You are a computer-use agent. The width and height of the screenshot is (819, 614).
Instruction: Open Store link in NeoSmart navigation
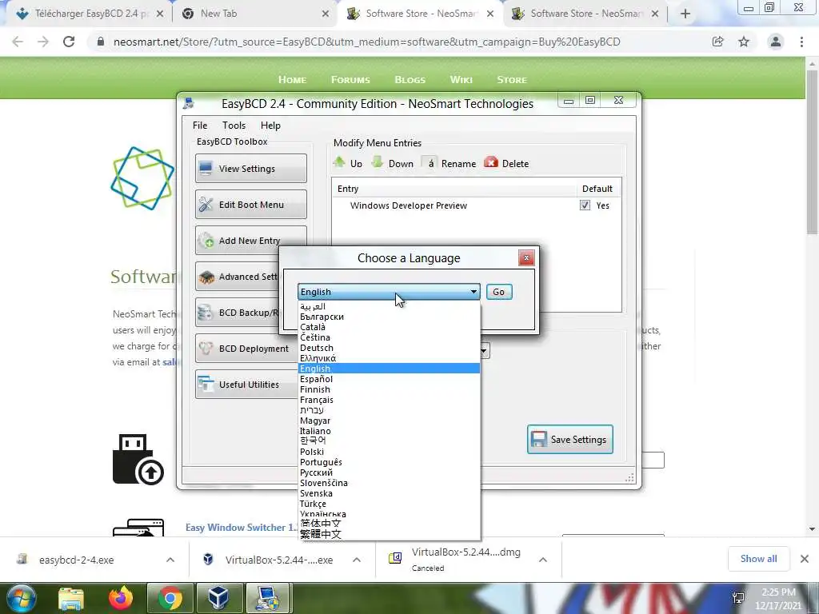click(512, 80)
